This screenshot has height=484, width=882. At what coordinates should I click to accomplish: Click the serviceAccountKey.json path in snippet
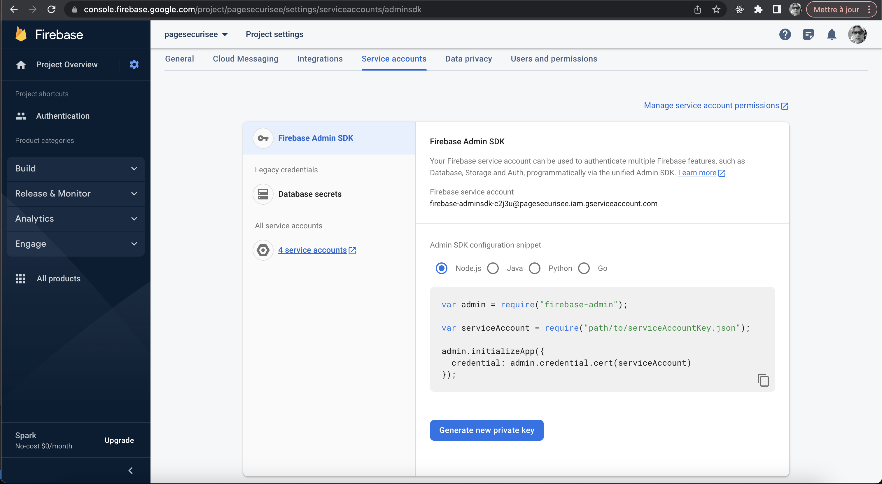[662, 328]
